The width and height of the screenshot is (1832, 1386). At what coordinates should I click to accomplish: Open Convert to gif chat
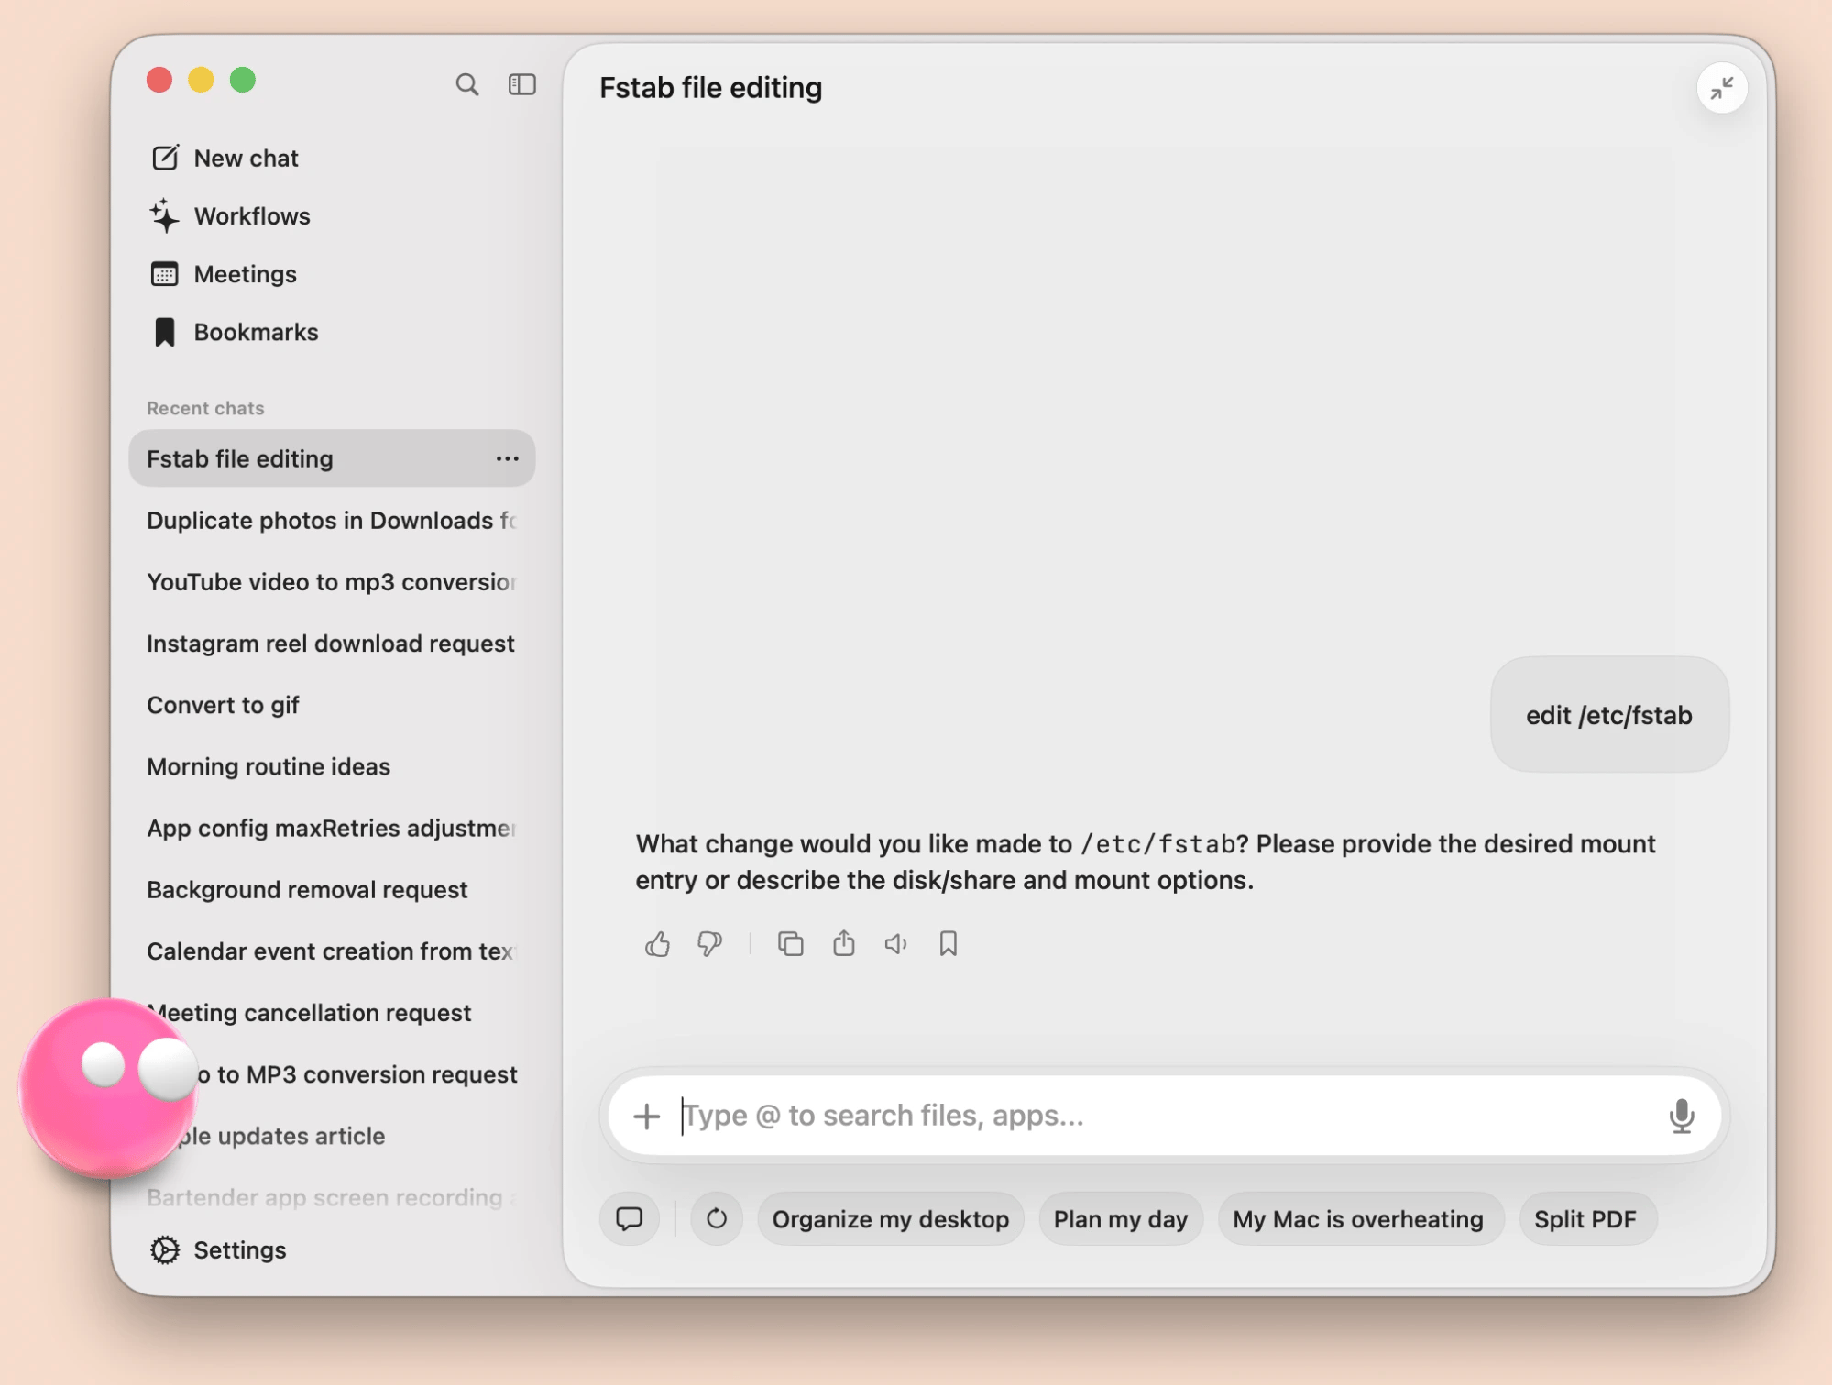pos(332,704)
